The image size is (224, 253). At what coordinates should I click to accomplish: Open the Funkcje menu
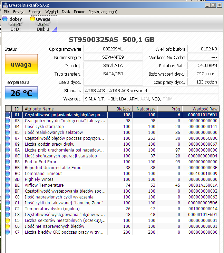point(35,12)
